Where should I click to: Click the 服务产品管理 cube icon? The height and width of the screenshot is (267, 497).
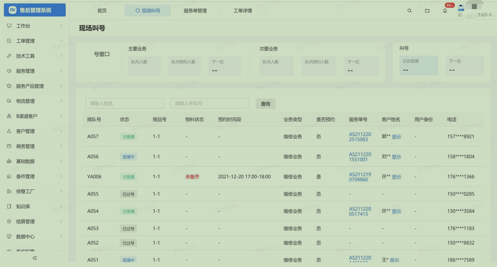tap(9, 86)
